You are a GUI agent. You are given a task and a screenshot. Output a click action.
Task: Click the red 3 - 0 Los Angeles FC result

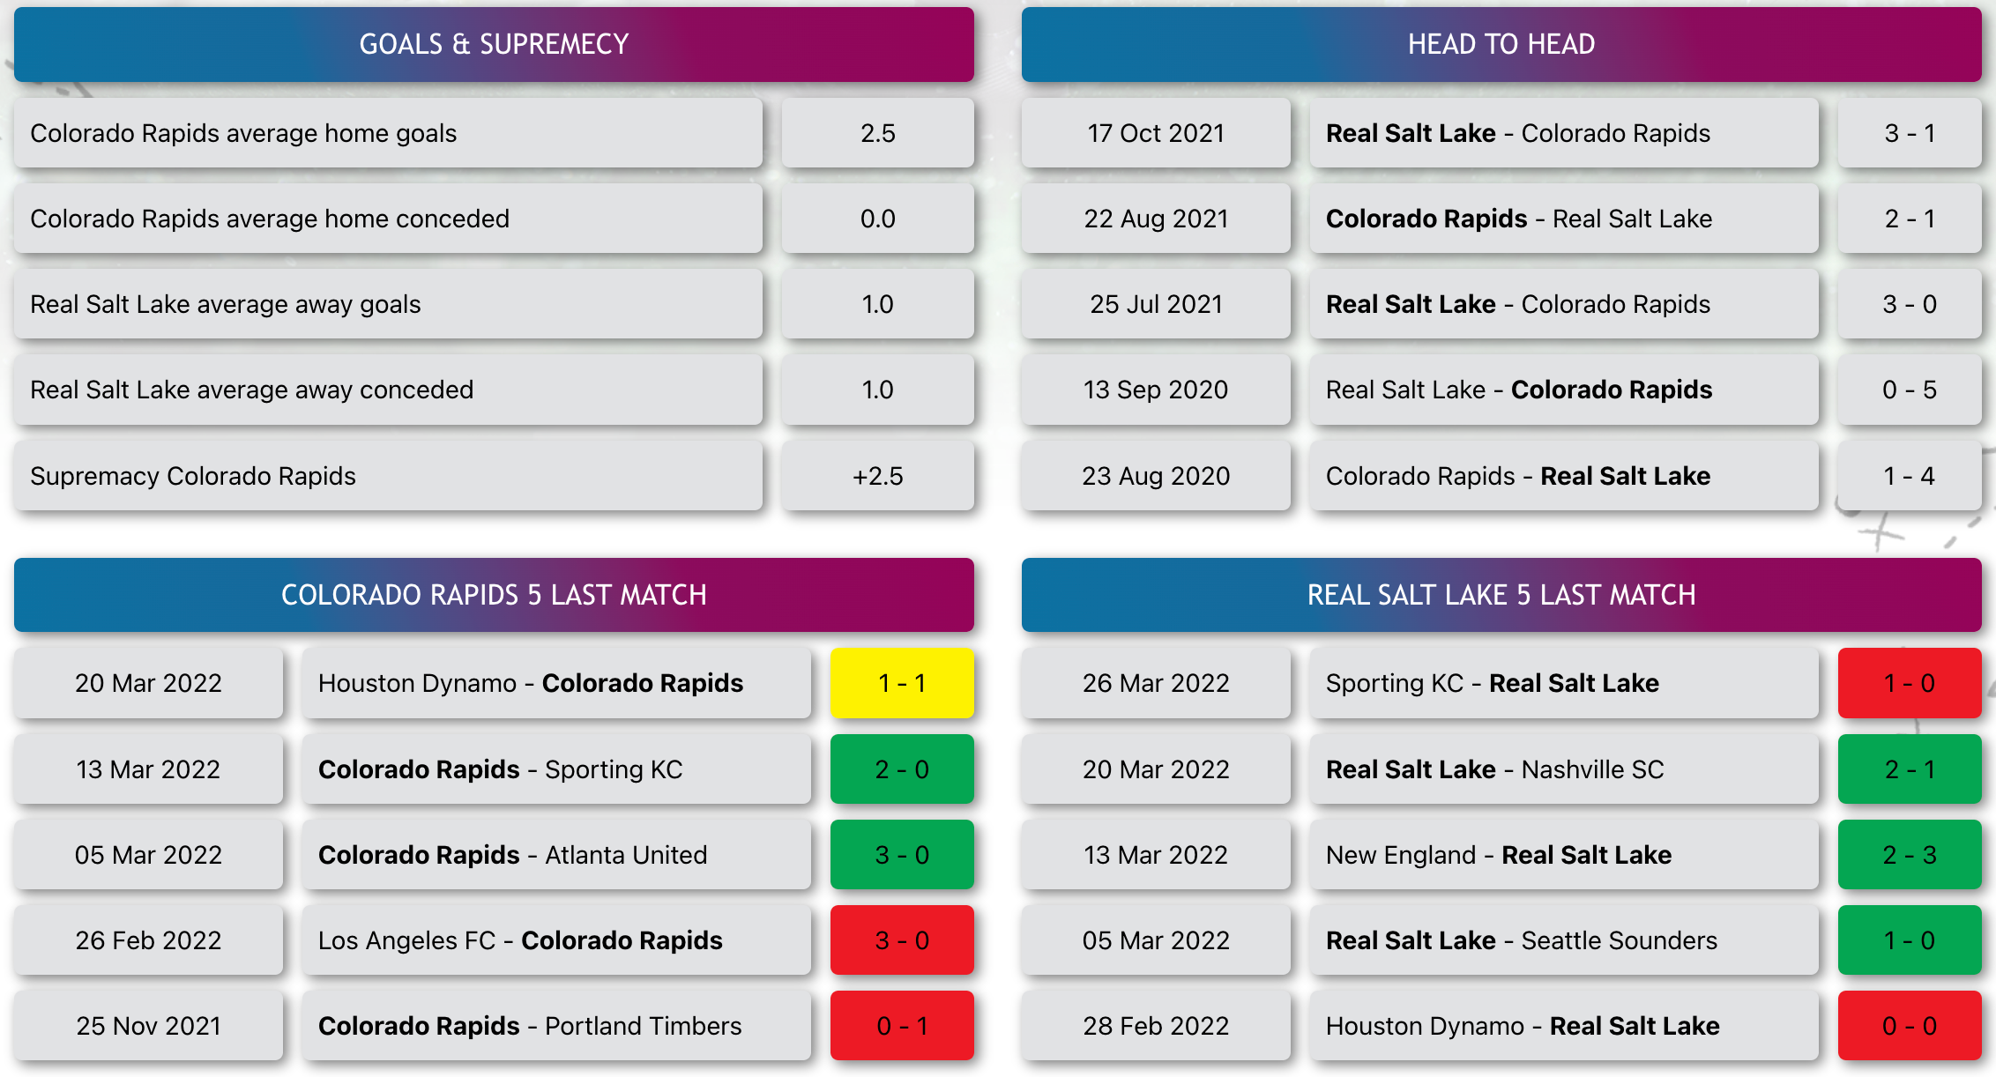(902, 940)
